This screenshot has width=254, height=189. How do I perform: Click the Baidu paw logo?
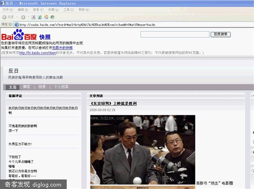click(x=19, y=34)
